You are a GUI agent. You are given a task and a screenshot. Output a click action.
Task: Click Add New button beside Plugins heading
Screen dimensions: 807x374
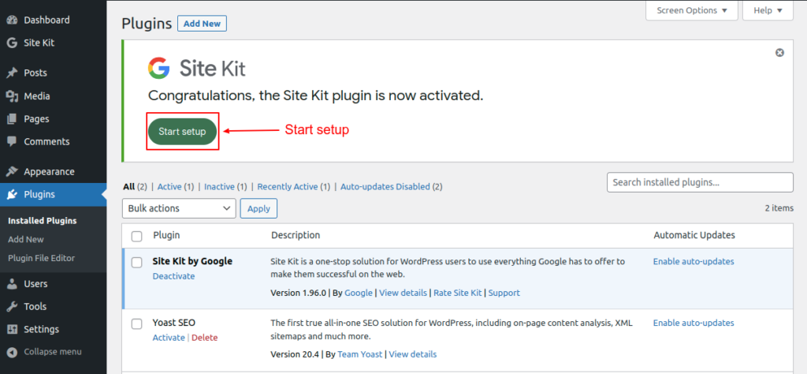click(202, 24)
